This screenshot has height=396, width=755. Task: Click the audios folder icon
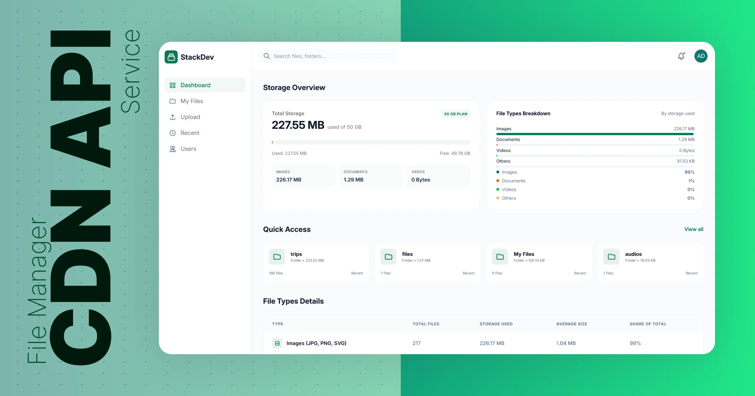611,257
